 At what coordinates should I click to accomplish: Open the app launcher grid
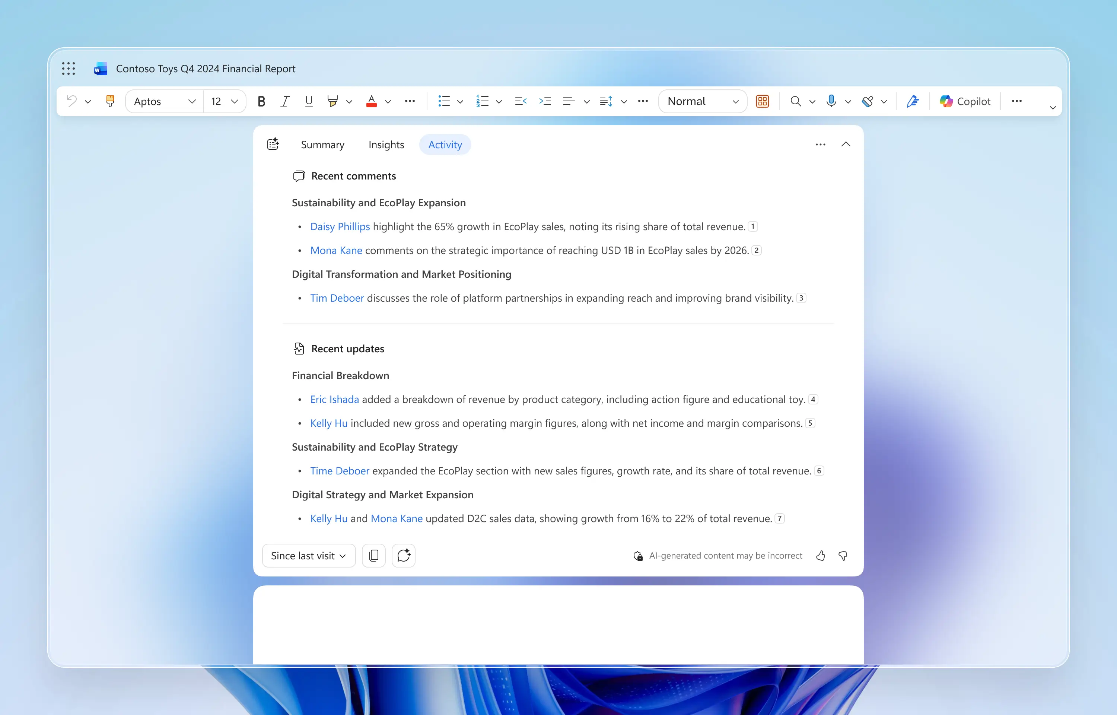69,69
